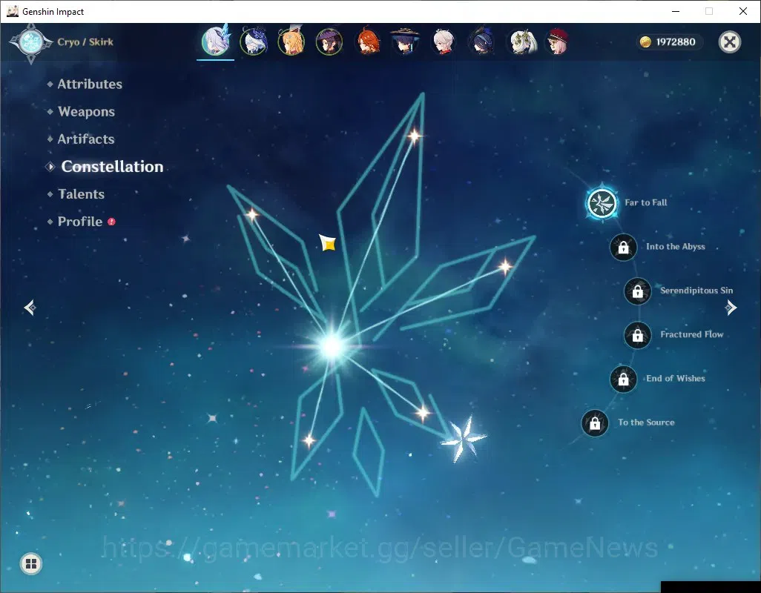Click the lock icon for End of Wishes

[623, 379]
